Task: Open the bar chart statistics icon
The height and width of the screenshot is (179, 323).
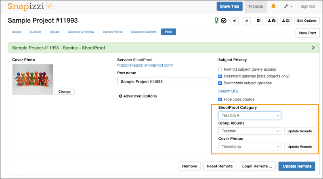Action: point(246,21)
